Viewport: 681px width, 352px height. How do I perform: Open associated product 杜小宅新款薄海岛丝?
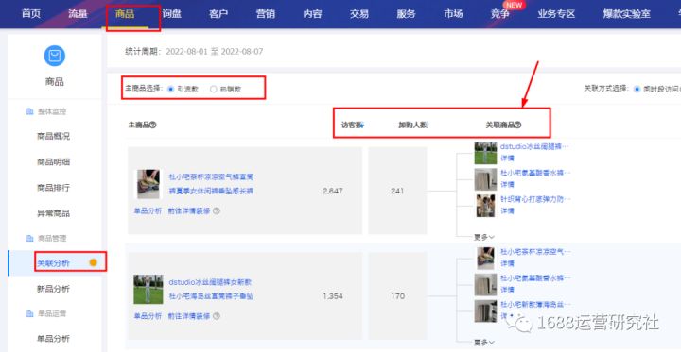point(535,304)
